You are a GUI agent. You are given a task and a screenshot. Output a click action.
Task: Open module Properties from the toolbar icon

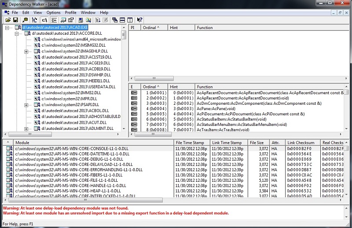[71, 20]
